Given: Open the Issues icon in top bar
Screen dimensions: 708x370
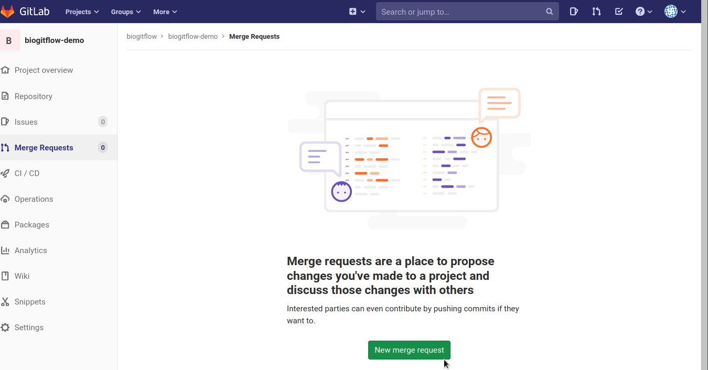Looking at the screenshot, I should (x=574, y=12).
